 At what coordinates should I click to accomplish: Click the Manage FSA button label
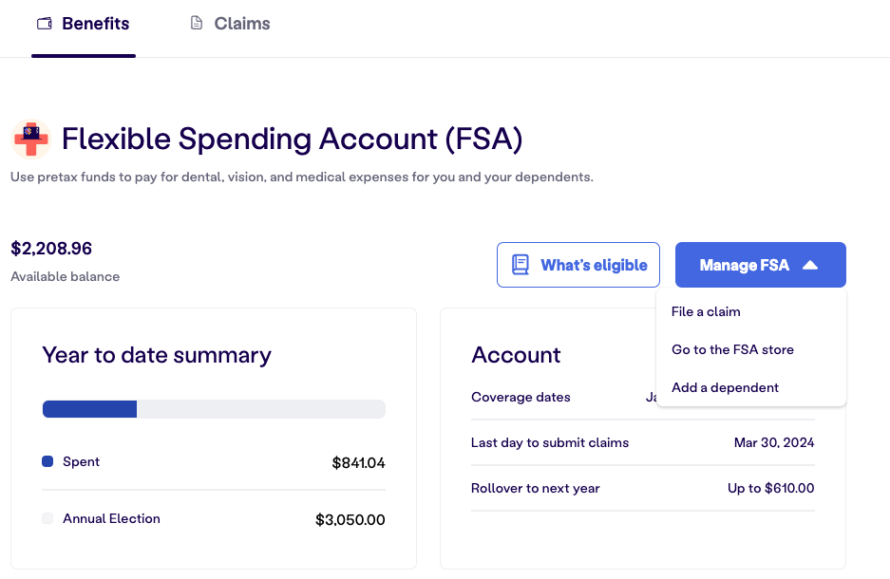[x=744, y=266]
